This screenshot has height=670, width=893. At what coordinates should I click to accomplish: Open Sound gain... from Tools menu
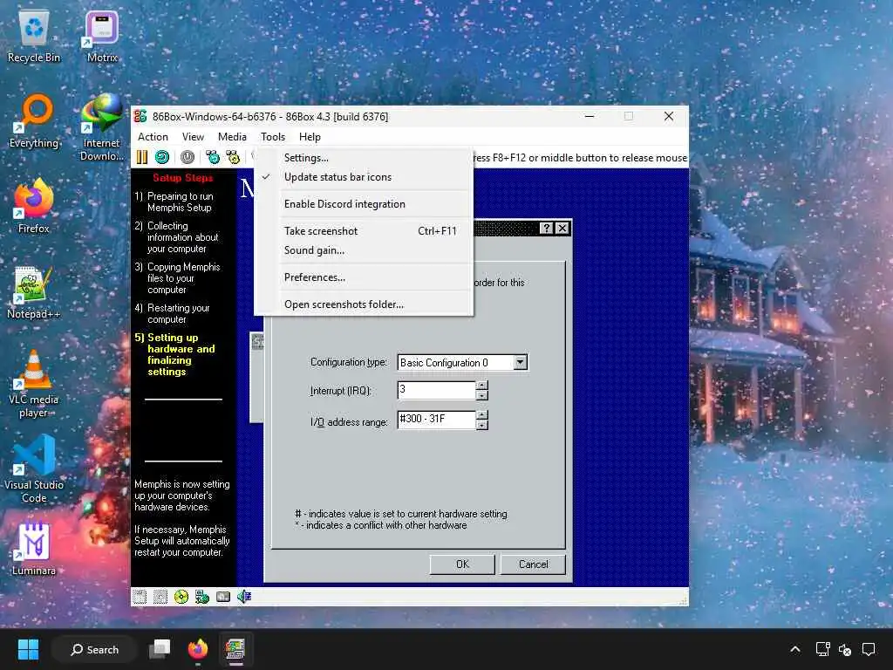click(364, 250)
